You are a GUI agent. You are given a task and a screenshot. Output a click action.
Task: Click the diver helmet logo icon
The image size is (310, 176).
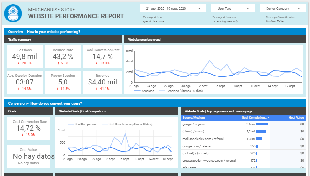[13, 13]
